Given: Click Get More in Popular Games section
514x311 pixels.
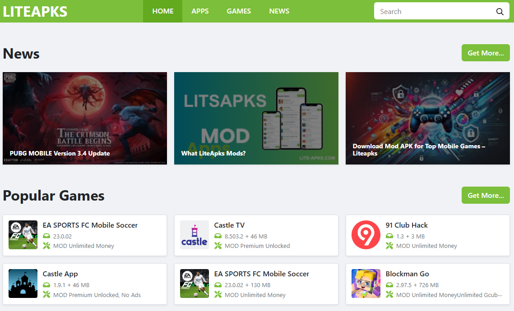Looking at the screenshot, I should tap(486, 196).
